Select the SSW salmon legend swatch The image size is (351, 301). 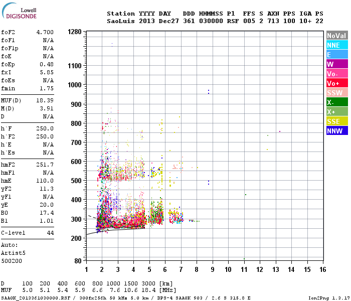click(x=337, y=93)
